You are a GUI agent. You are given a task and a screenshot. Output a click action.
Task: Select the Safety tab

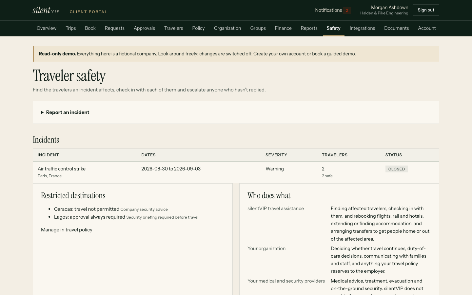tap(333, 28)
